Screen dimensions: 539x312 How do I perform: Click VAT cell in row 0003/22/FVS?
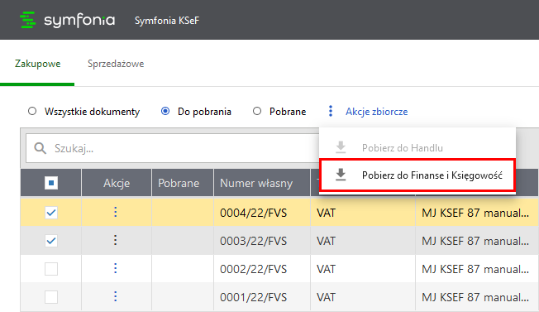(x=363, y=241)
